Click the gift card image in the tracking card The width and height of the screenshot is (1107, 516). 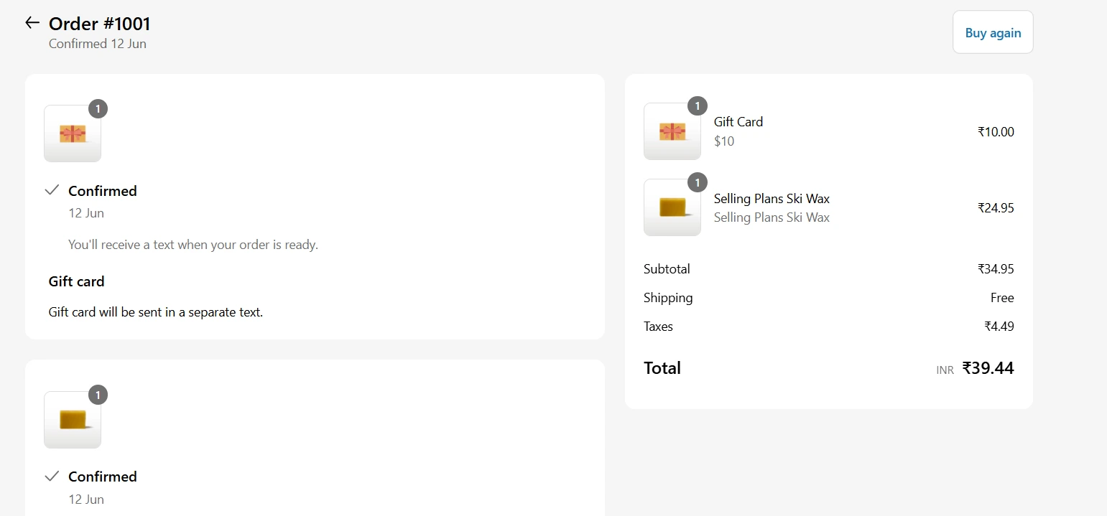72,133
